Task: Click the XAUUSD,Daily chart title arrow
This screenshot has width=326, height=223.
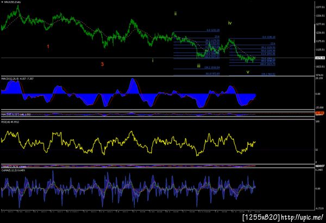Action: tap(2, 2)
